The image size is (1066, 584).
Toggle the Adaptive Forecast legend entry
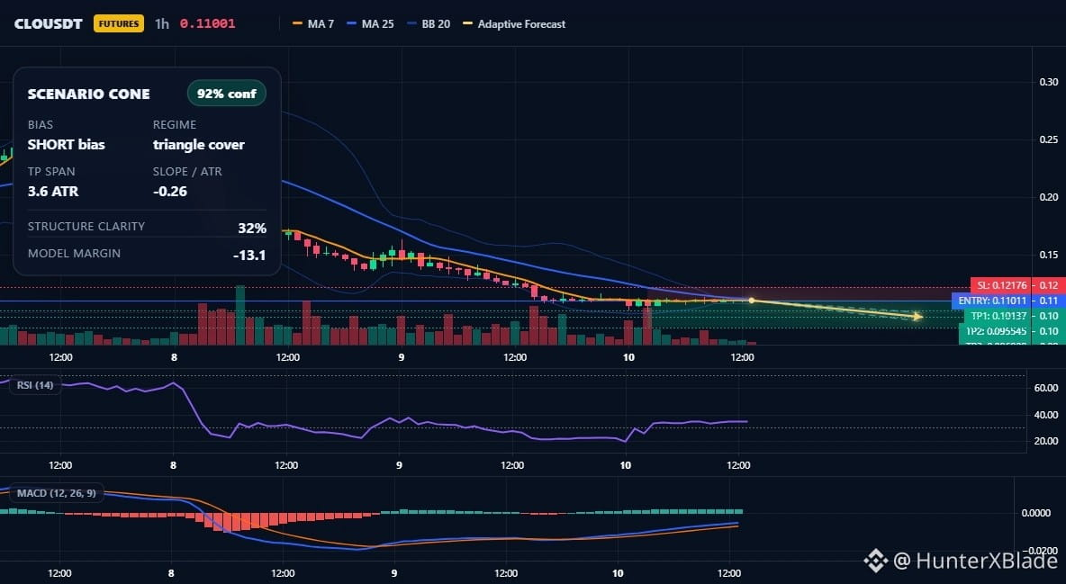pyautogui.click(x=514, y=23)
